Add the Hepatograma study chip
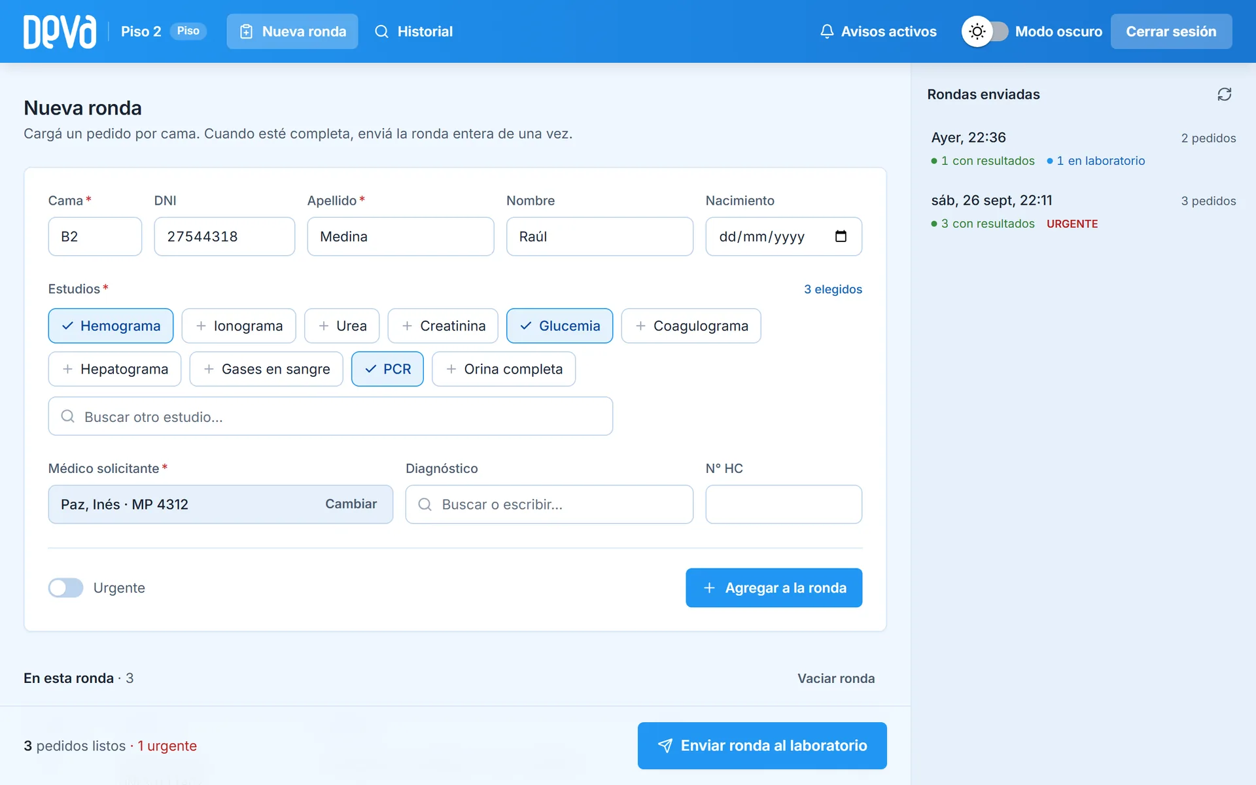The height and width of the screenshot is (785, 1256). pos(114,369)
